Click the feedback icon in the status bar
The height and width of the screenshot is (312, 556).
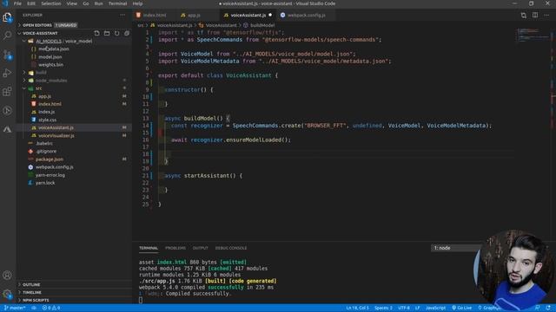point(538,308)
